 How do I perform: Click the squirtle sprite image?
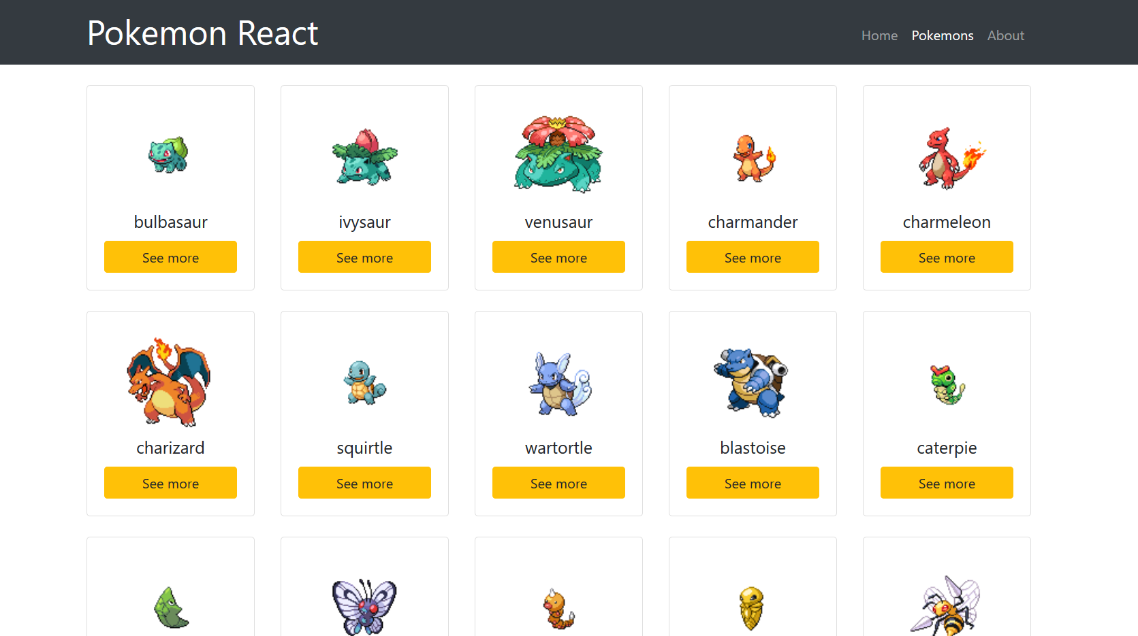point(364,382)
